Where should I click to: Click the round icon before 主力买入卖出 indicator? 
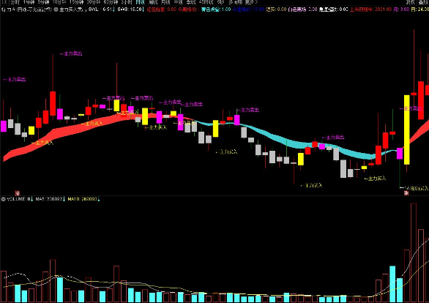pos(56,10)
